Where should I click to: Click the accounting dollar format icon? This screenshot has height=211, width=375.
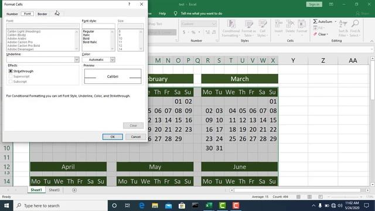click(x=184, y=32)
